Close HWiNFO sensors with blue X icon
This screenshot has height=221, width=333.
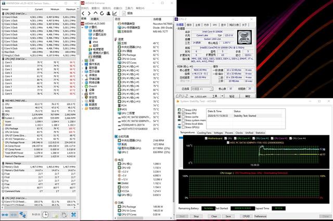[73, 215]
